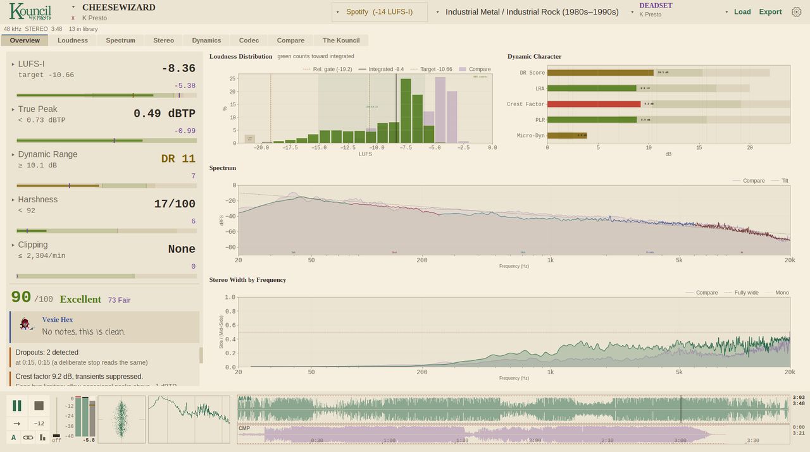Open the dropdown arrow beside Load
Viewport: 810px width, 452px height.
coord(726,12)
